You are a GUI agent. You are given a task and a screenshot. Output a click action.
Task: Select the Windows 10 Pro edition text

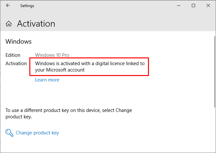52,55
